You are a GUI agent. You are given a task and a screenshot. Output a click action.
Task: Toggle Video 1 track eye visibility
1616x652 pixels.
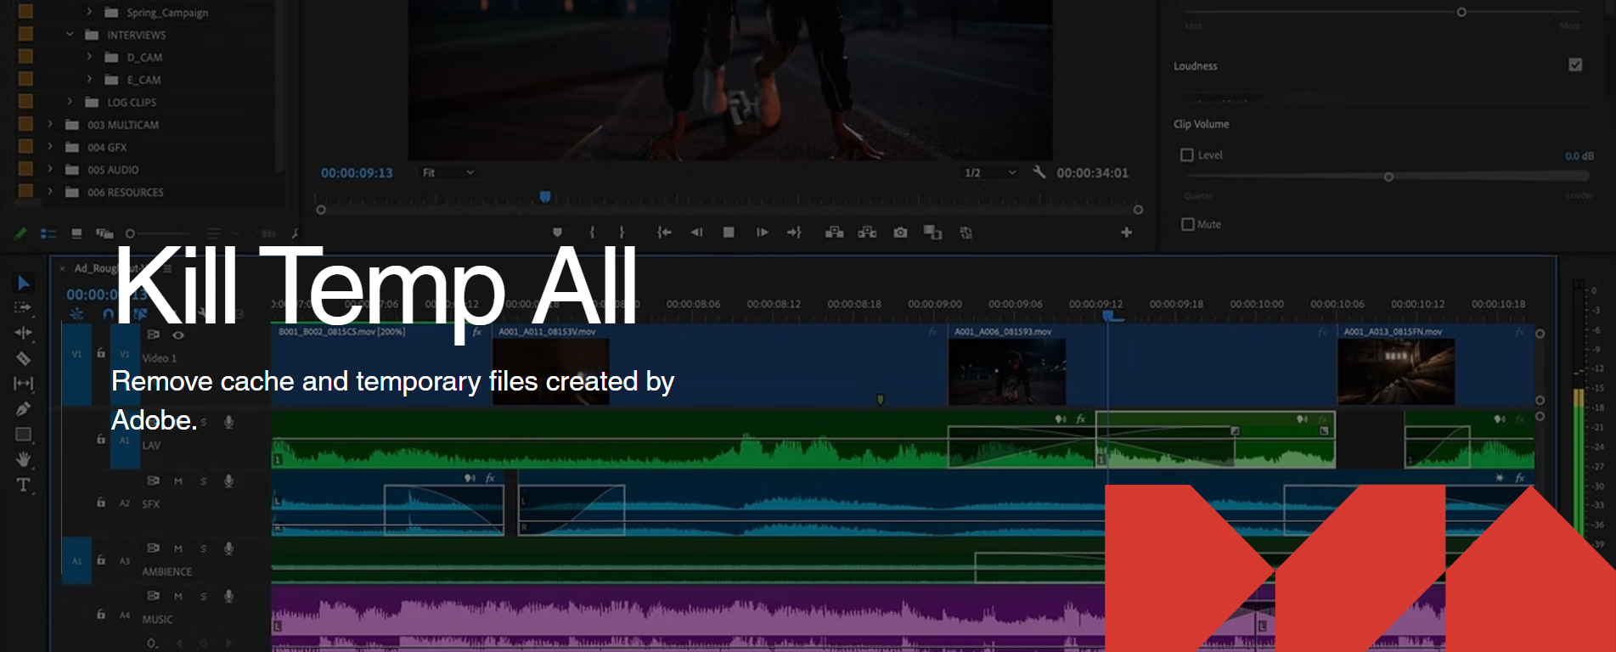click(178, 334)
